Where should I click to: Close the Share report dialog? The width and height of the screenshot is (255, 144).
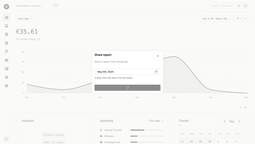pyautogui.click(x=158, y=56)
